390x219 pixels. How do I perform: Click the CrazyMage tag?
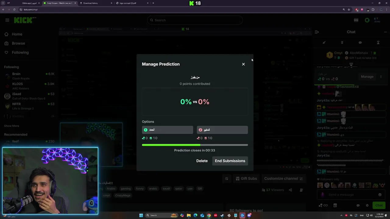[123, 195]
